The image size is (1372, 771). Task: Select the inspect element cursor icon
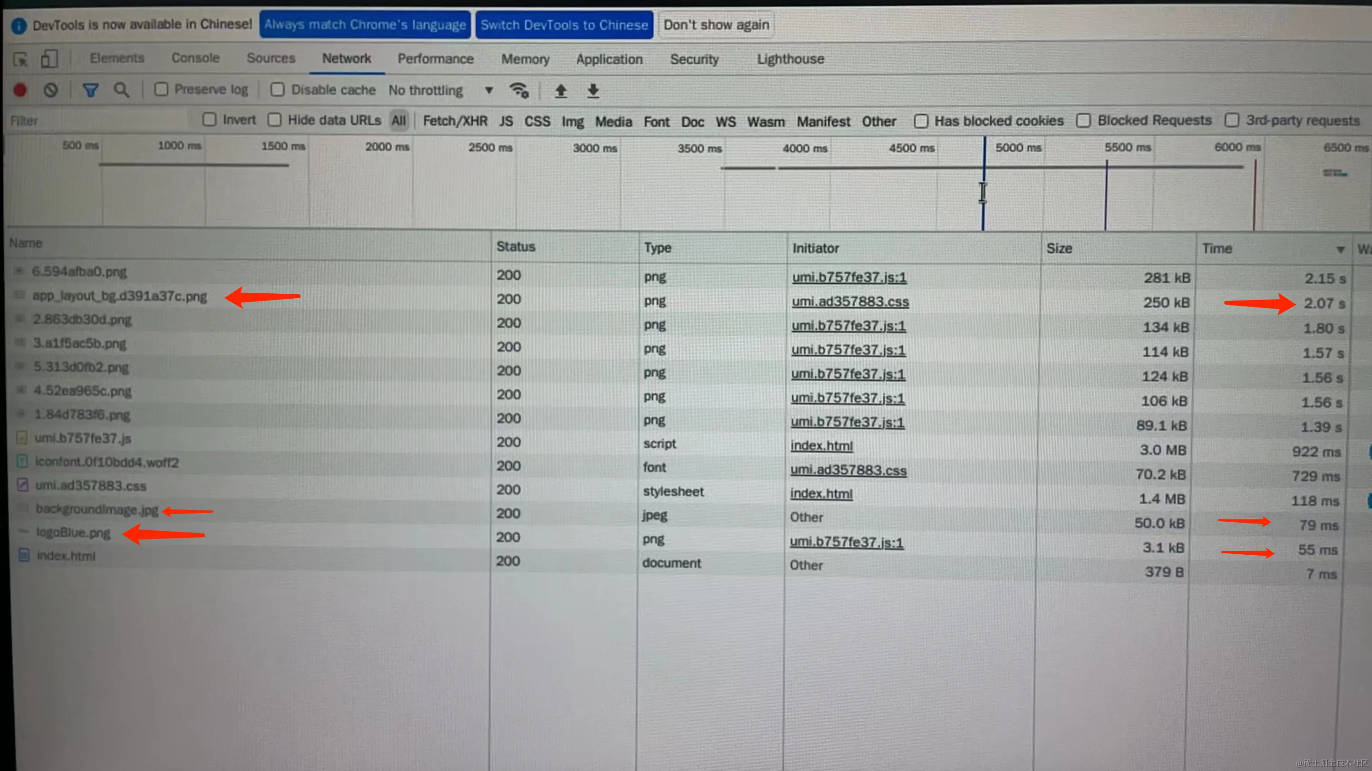point(21,59)
